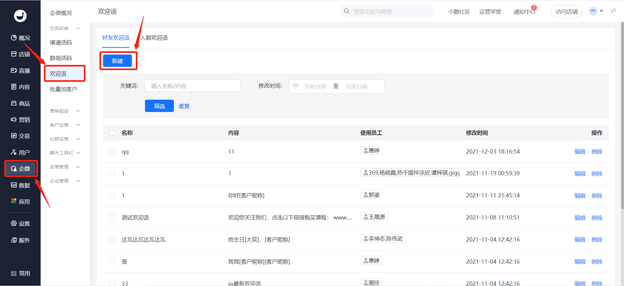Check the box beside 测试欢迎语
This screenshot has width=624, height=286.
pyautogui.click(x=112, y=218)
